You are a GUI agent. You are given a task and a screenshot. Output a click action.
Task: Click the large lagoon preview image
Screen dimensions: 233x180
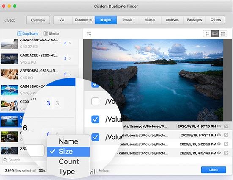[x=157, y=80]
